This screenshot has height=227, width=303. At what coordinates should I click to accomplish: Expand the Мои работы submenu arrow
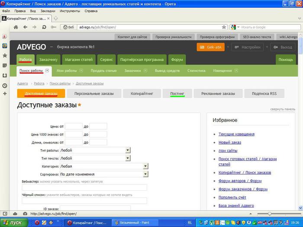(x=81, y=70)
